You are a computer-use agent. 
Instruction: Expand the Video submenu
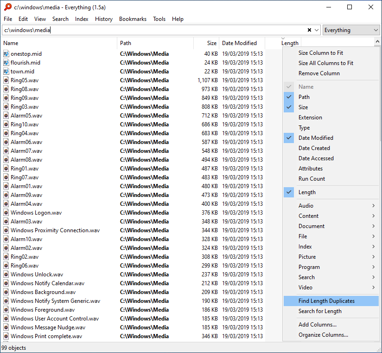click(x=331, y=288)
